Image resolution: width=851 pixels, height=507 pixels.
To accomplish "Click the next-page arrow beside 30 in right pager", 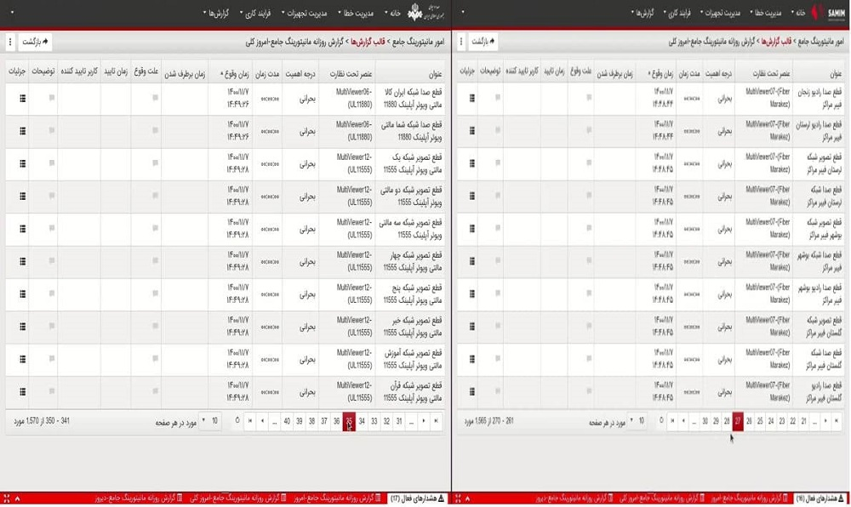I will click(x=683, y=421).
